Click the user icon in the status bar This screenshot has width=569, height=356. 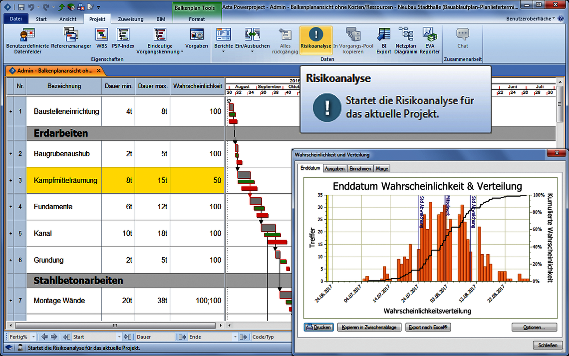click(20, 348)
